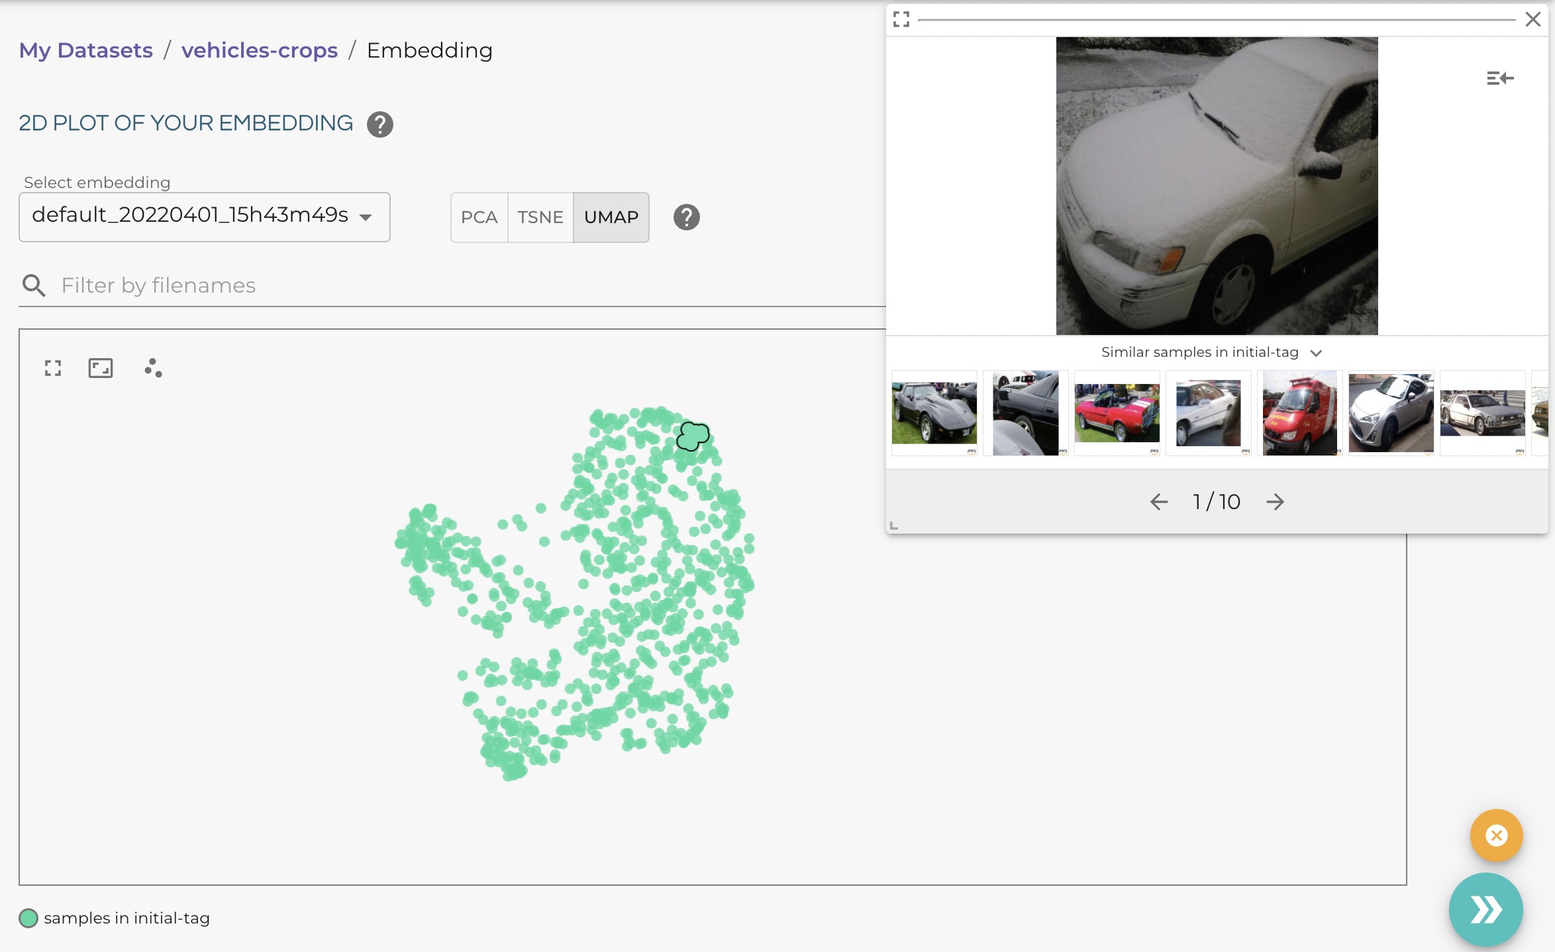Click the fit-to-view plot icon

(x=101, y=368)
